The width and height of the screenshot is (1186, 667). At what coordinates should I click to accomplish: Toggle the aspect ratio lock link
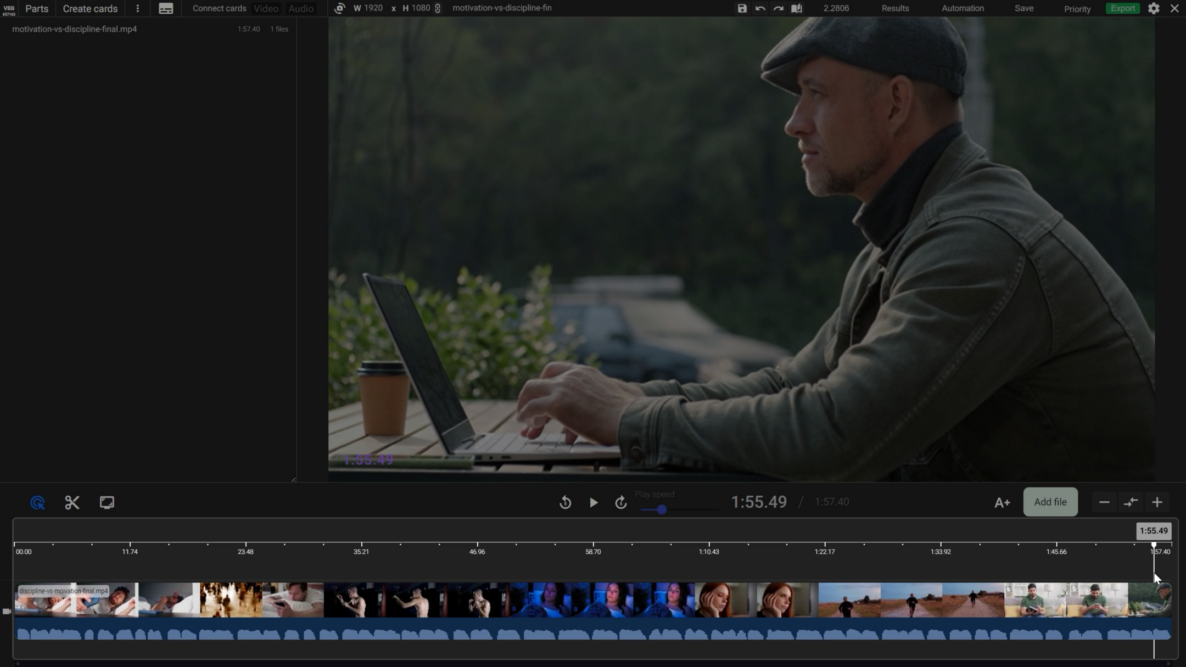point(438,8)
